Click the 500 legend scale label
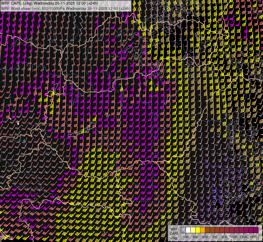Screen dimensions: 263x242 tap(205, 237)
